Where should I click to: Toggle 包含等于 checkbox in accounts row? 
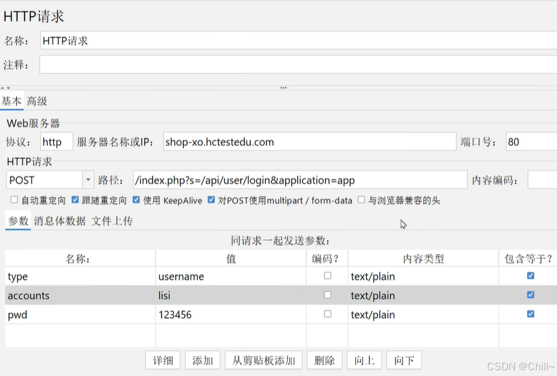tap(530, 295)
